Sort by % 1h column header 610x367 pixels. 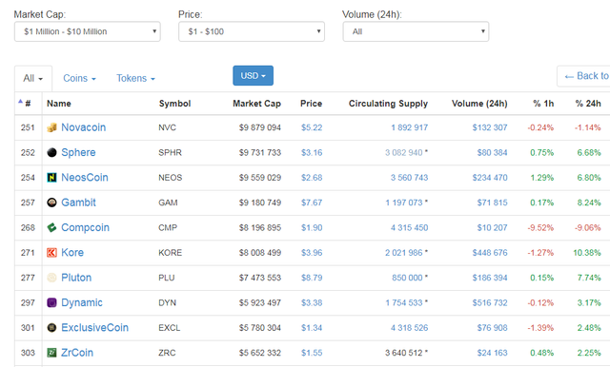pos(543,104)
